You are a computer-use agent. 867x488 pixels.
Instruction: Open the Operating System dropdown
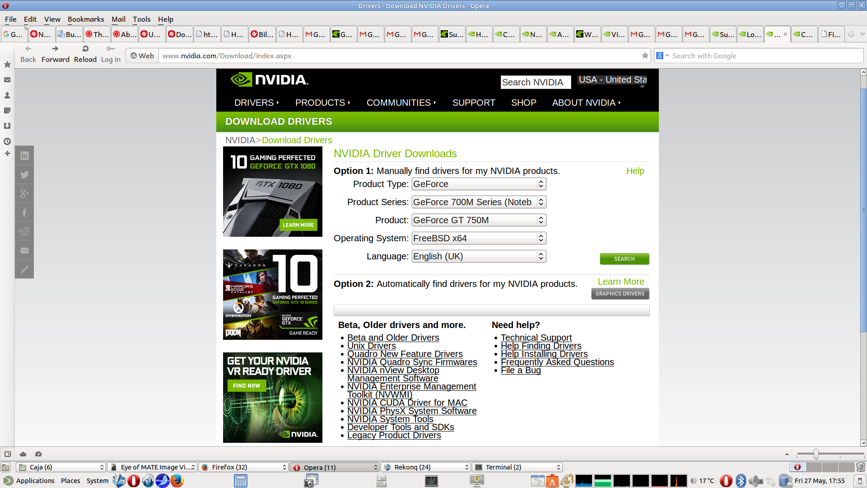click(x=479, y=238)
